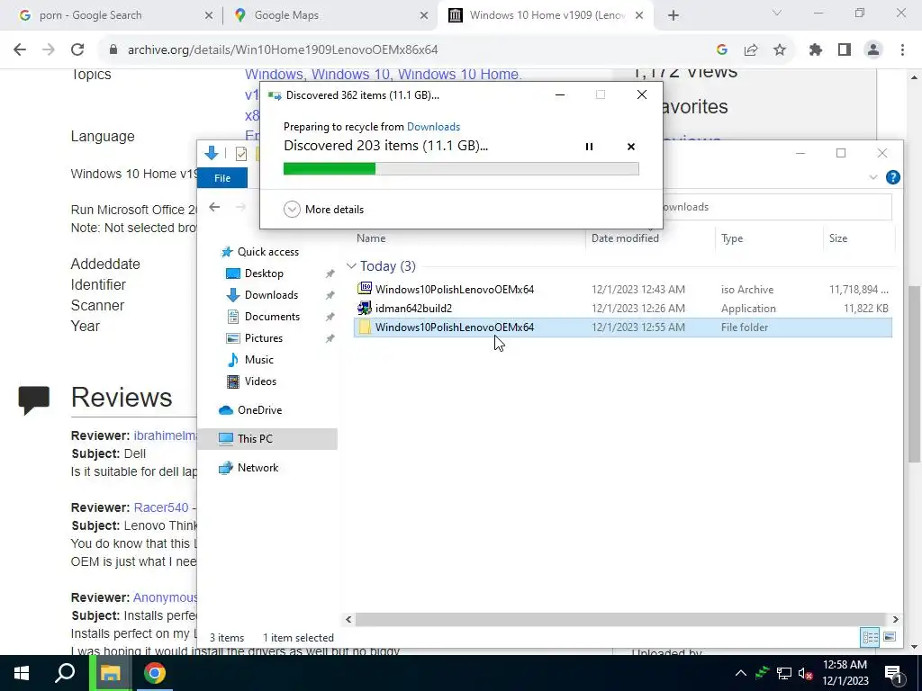
Task: Select idman642build2 application file
Action: [x=623, y=308]
